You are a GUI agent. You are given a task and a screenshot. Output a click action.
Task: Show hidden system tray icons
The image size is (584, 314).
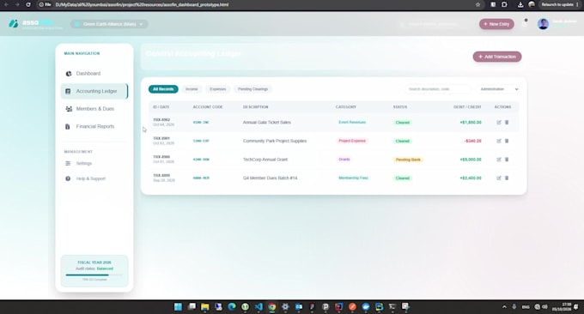click(x=504, y=307)
